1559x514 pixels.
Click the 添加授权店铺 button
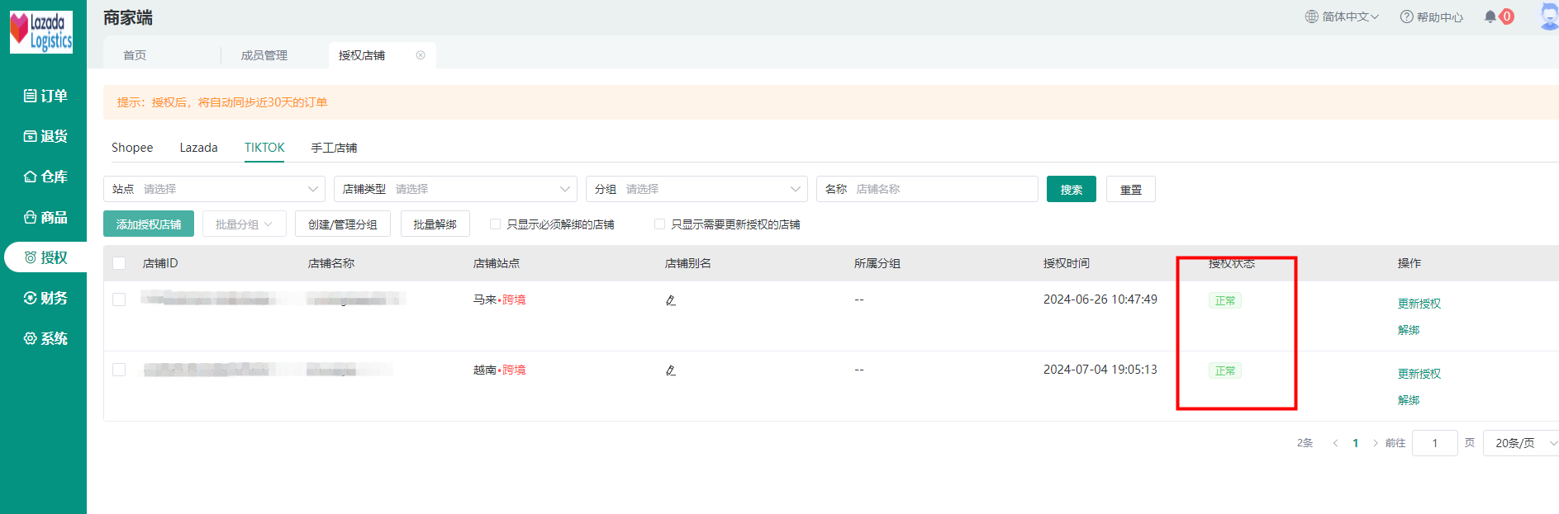(x=149, y=224)
